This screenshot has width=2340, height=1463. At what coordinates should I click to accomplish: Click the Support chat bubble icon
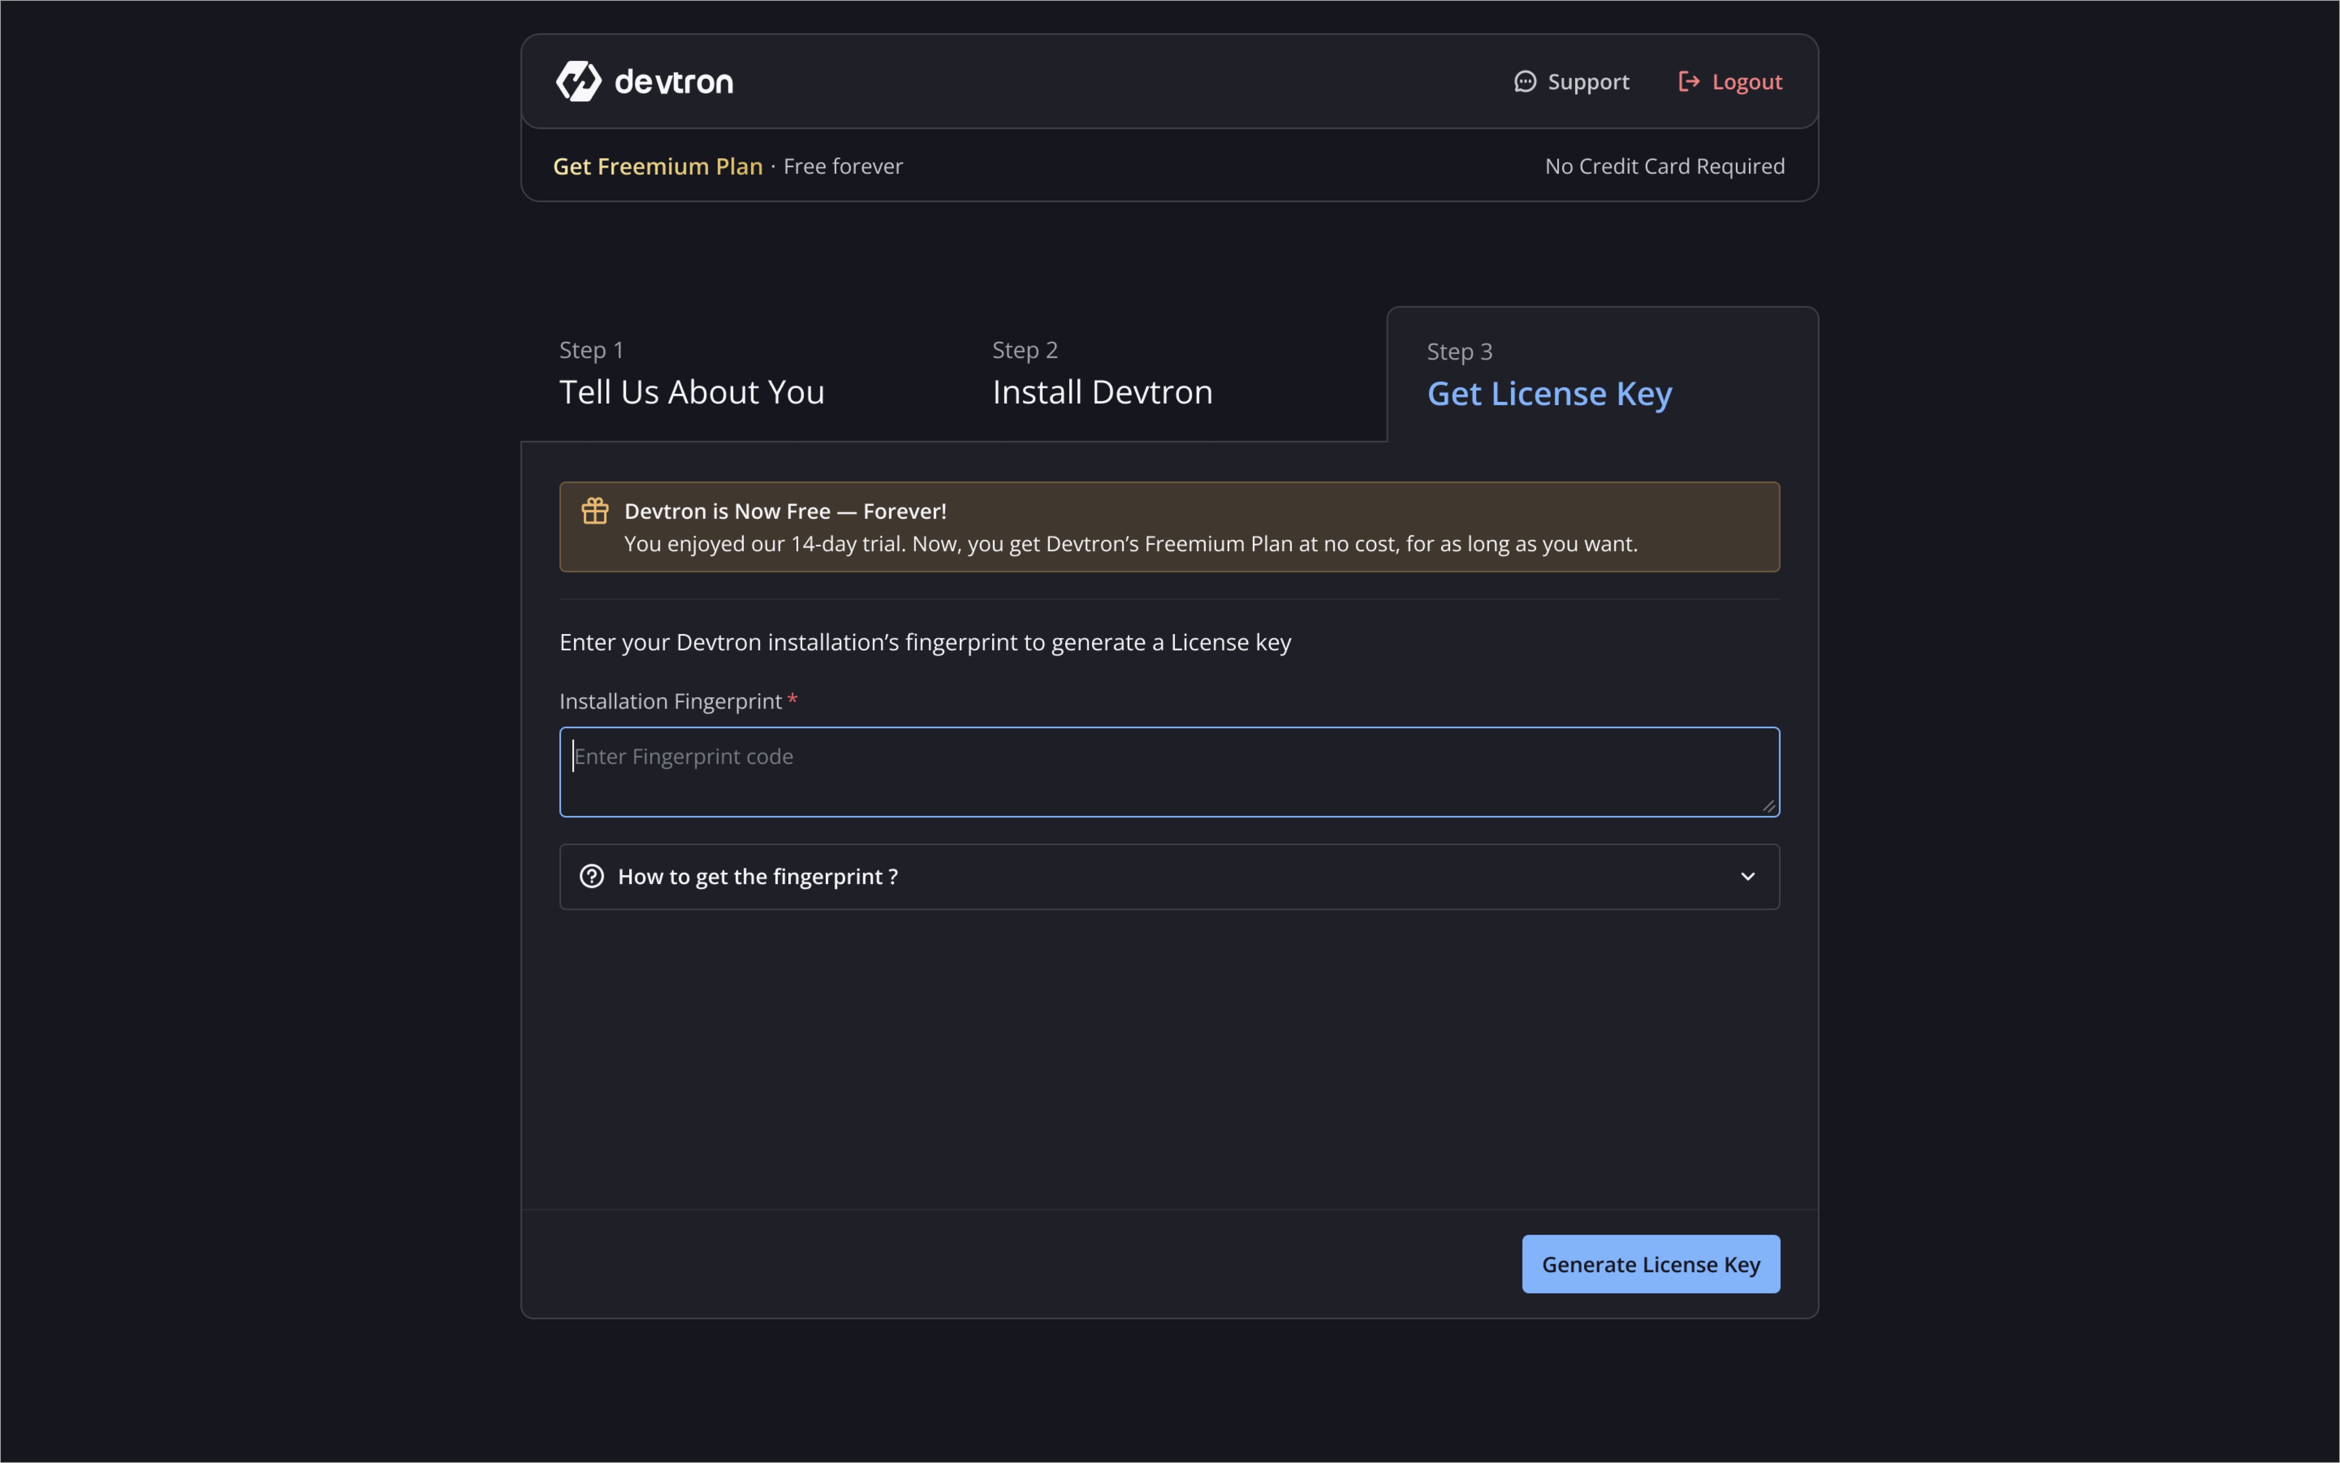tap(1525, 81)
